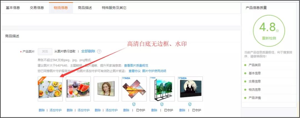
Task: Delete the green landscape video wall image
Action: [154, 110]
